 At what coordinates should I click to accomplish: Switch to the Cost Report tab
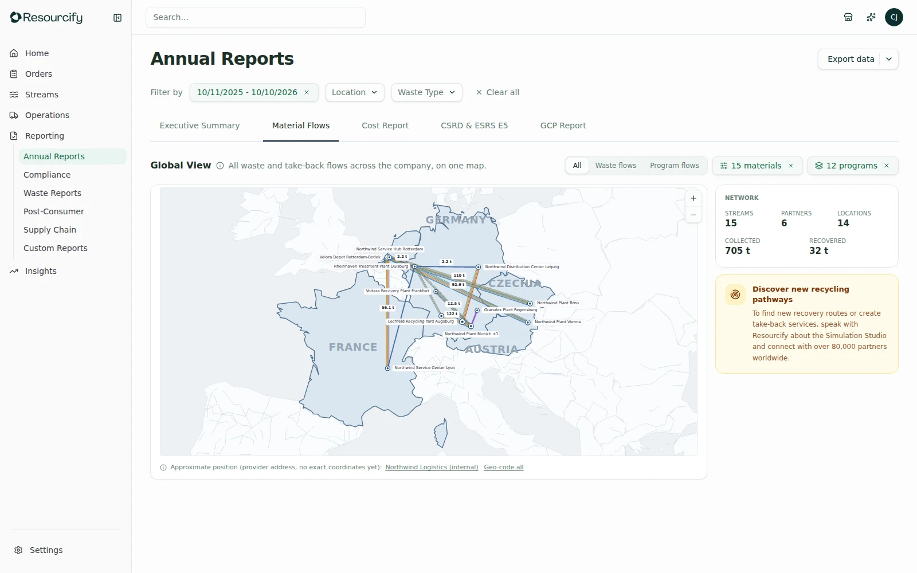385,125
